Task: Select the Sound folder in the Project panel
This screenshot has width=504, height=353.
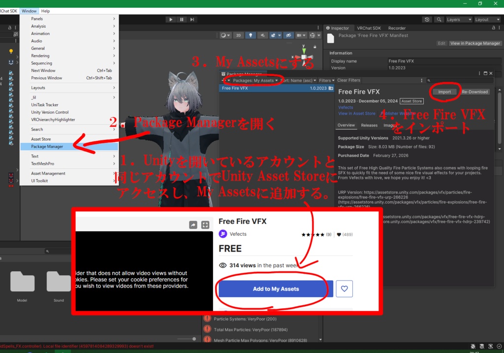Action: click(x=59, y=286)
